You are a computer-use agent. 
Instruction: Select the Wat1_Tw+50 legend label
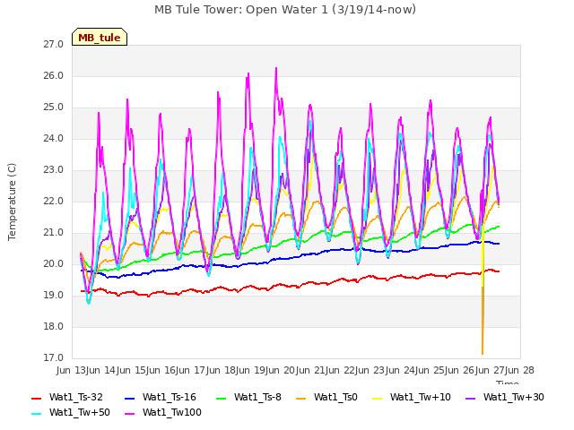click(80, 412)
